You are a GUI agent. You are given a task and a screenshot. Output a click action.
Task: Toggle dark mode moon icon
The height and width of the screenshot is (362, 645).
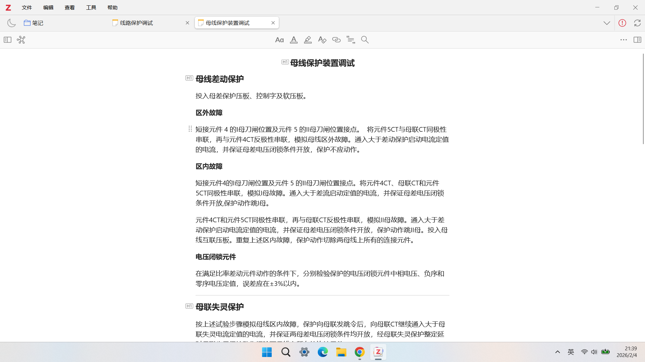11,23
